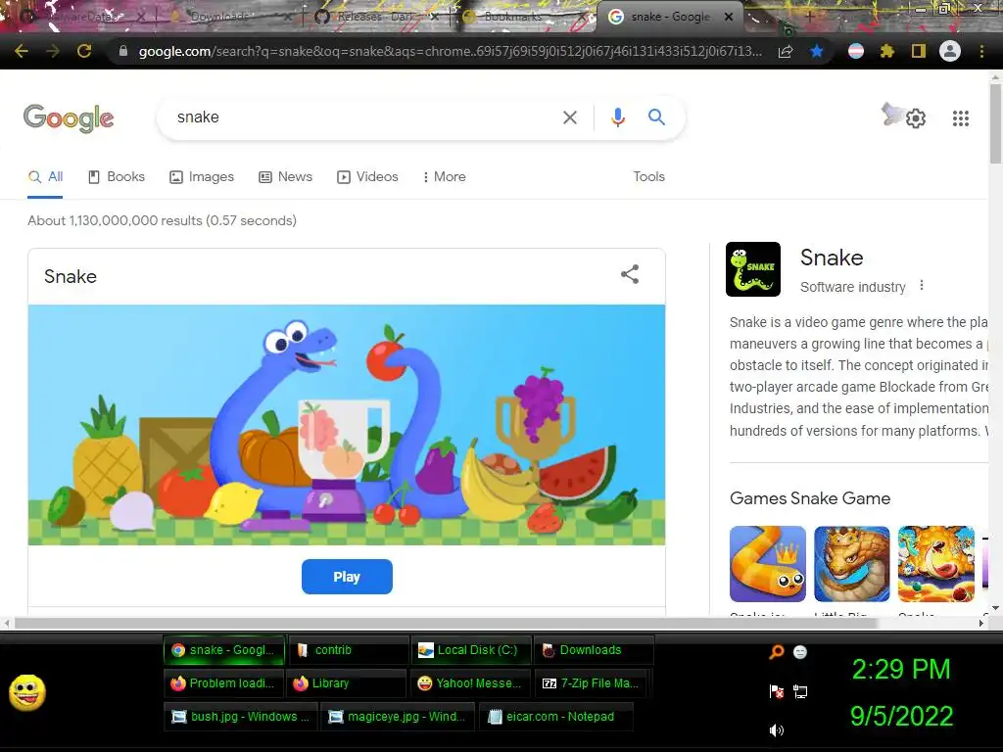Screen dimensions: 1003x752
Task: Open a new tab with plus button
Action: 809,17
